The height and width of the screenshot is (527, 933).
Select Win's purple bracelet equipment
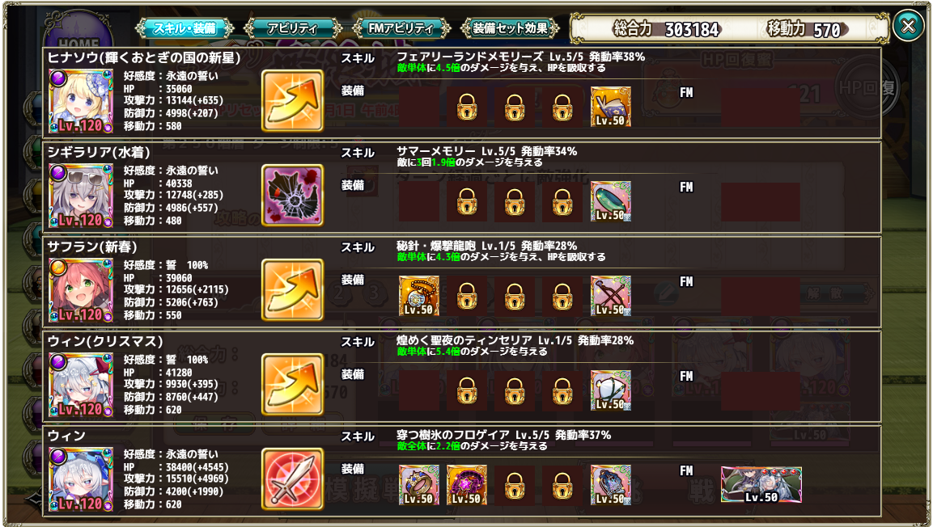[466, 485]
